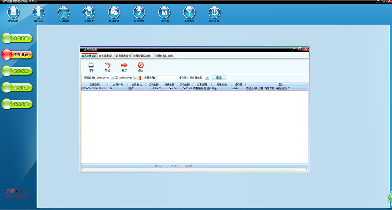The height and width of the screenshot is (210, 392).
Task: Expand the end date 2020-09-19 dropdown
Action: pyautogui.click(x=136, y=78)
